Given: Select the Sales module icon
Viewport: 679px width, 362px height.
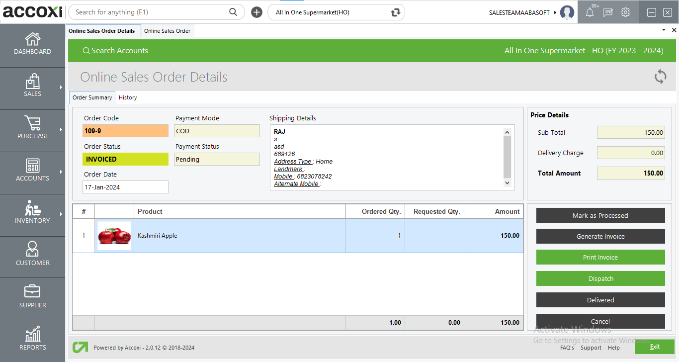Looking at the screenshot, I should (32, 87).
